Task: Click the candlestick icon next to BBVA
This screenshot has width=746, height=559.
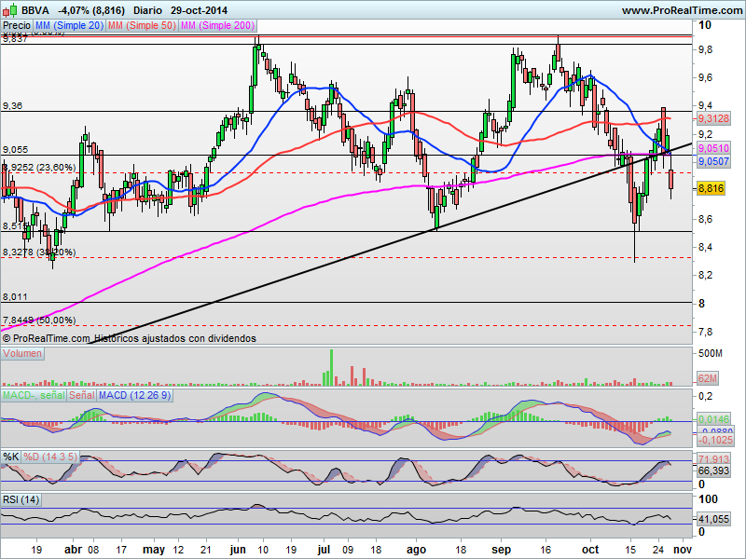Action: [x=10, y=10]
